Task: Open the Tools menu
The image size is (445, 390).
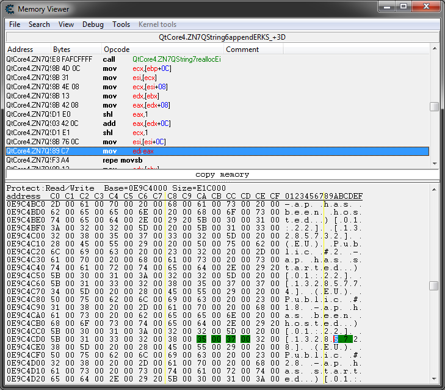Action: [121, 24]
